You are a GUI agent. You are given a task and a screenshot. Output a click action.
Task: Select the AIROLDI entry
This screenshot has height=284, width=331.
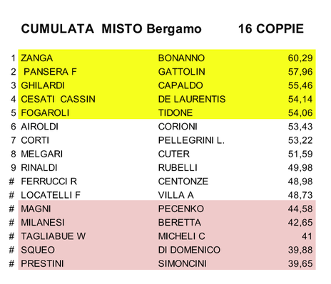click(39, 127)
